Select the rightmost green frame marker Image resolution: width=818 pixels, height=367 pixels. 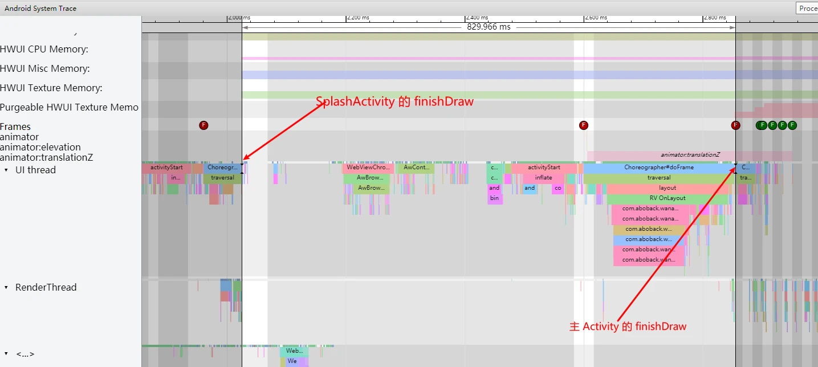click(792, 125)
